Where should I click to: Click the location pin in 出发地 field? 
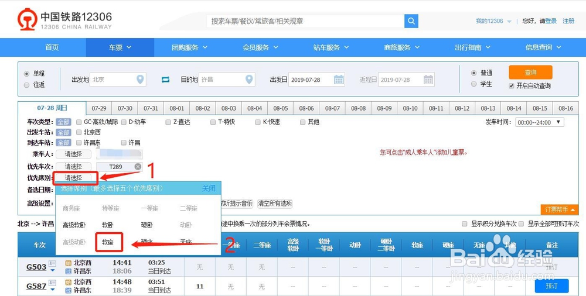[x=140, y=80]
